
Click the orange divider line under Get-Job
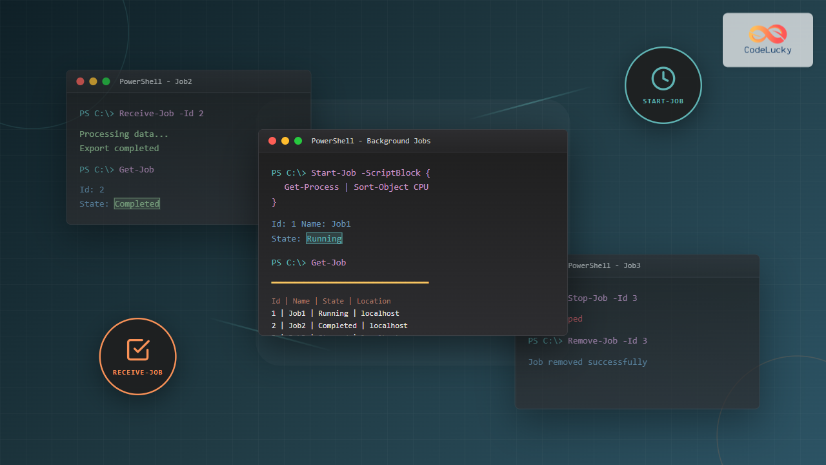350,282
